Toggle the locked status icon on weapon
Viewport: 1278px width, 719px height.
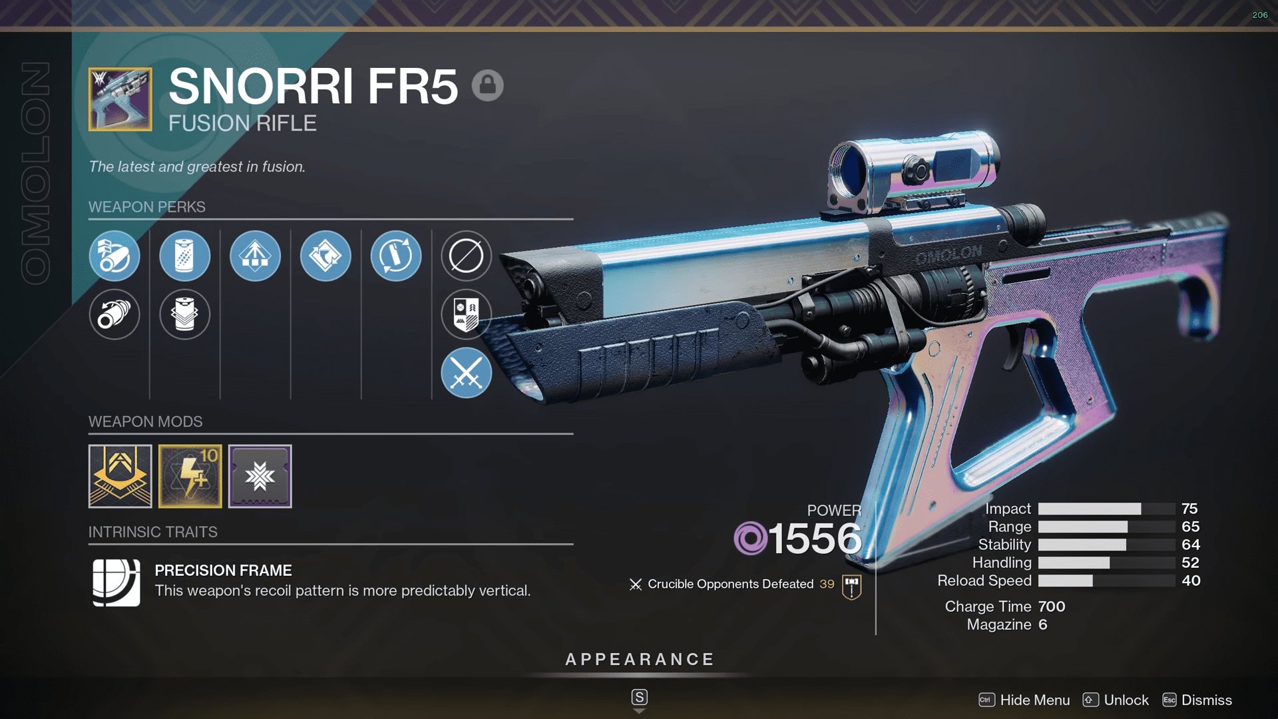click(487, 85)
